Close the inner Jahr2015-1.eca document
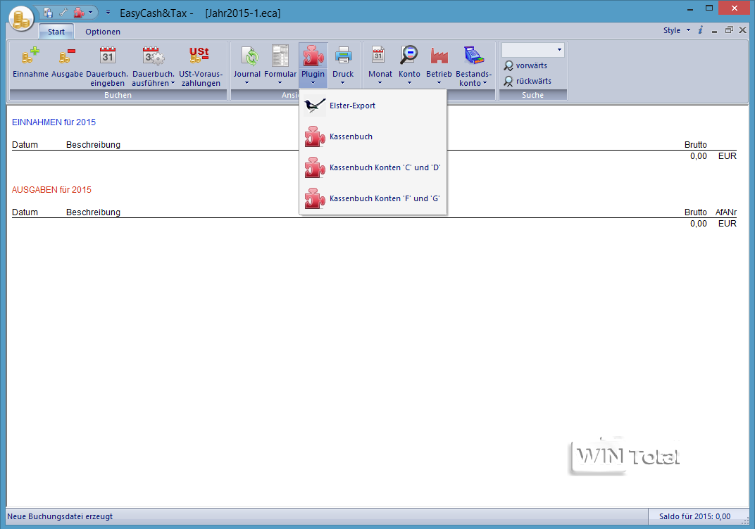 pyautogui.click(x=743, y=30)
